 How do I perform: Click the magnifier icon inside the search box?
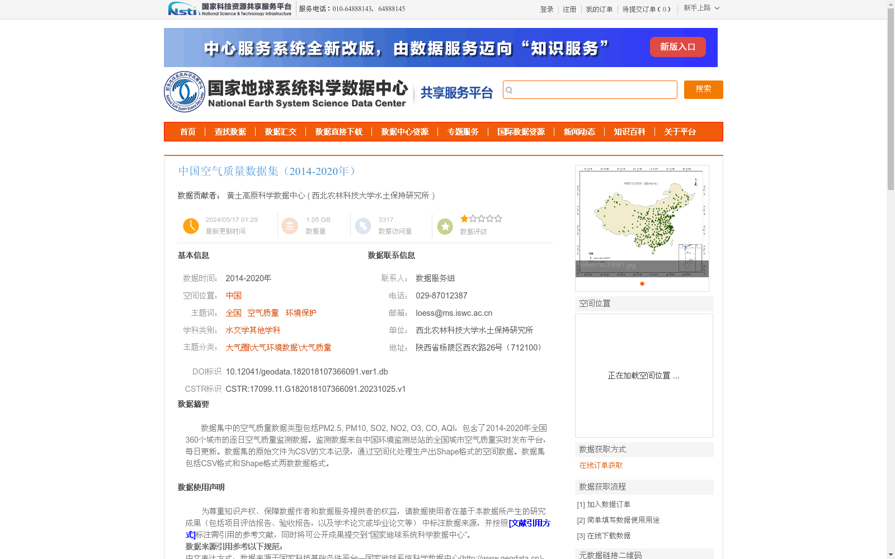(x=510, y=89)
